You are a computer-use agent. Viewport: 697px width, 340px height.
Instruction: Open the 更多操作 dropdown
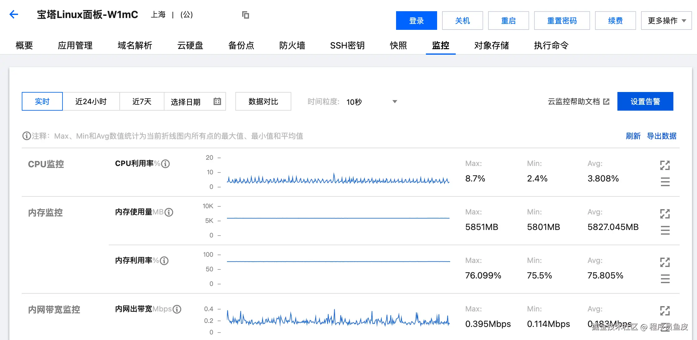[666, 21]
